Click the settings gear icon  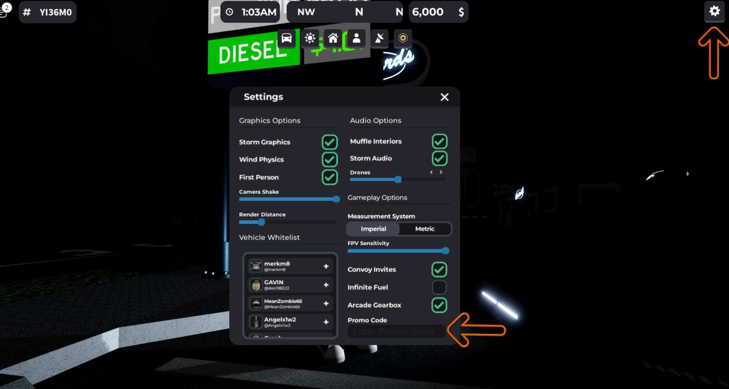pyautogui.click(x=714, y=11)
